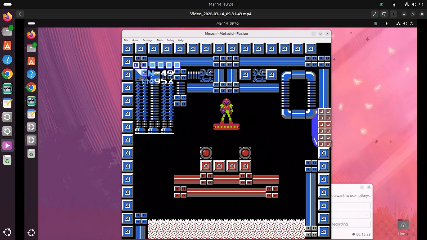Screen dimensions: 427x240
Task: Click Text Editor in the recorded video's dock
Action: coord(31,114)
